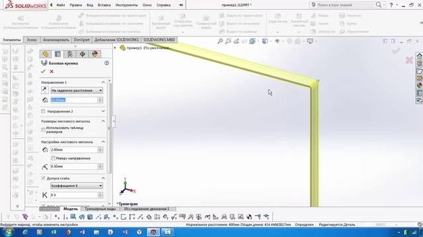This screenshot has height=237, width=423.
Task: Open help for Базовая кромка panel
Action: coord(106,63)
